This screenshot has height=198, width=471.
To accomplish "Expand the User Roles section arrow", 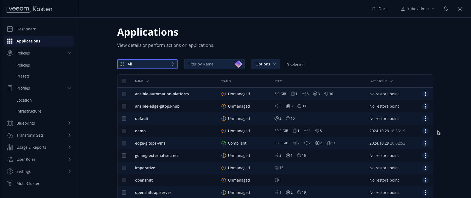I will point(69,159).
